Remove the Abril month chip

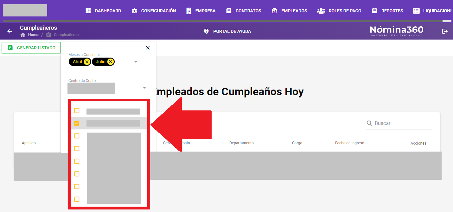87,62
